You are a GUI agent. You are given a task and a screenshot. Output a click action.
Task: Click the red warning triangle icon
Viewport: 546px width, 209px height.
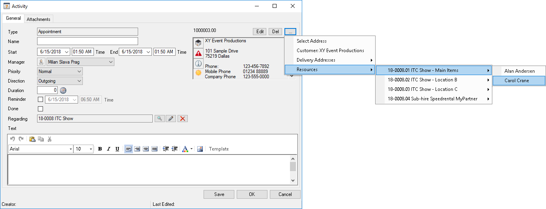(x=198, y=53)
